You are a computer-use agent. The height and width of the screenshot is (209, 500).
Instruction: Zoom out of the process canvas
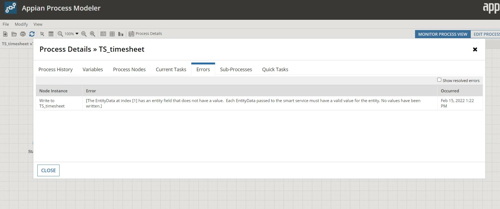point(84,34)
